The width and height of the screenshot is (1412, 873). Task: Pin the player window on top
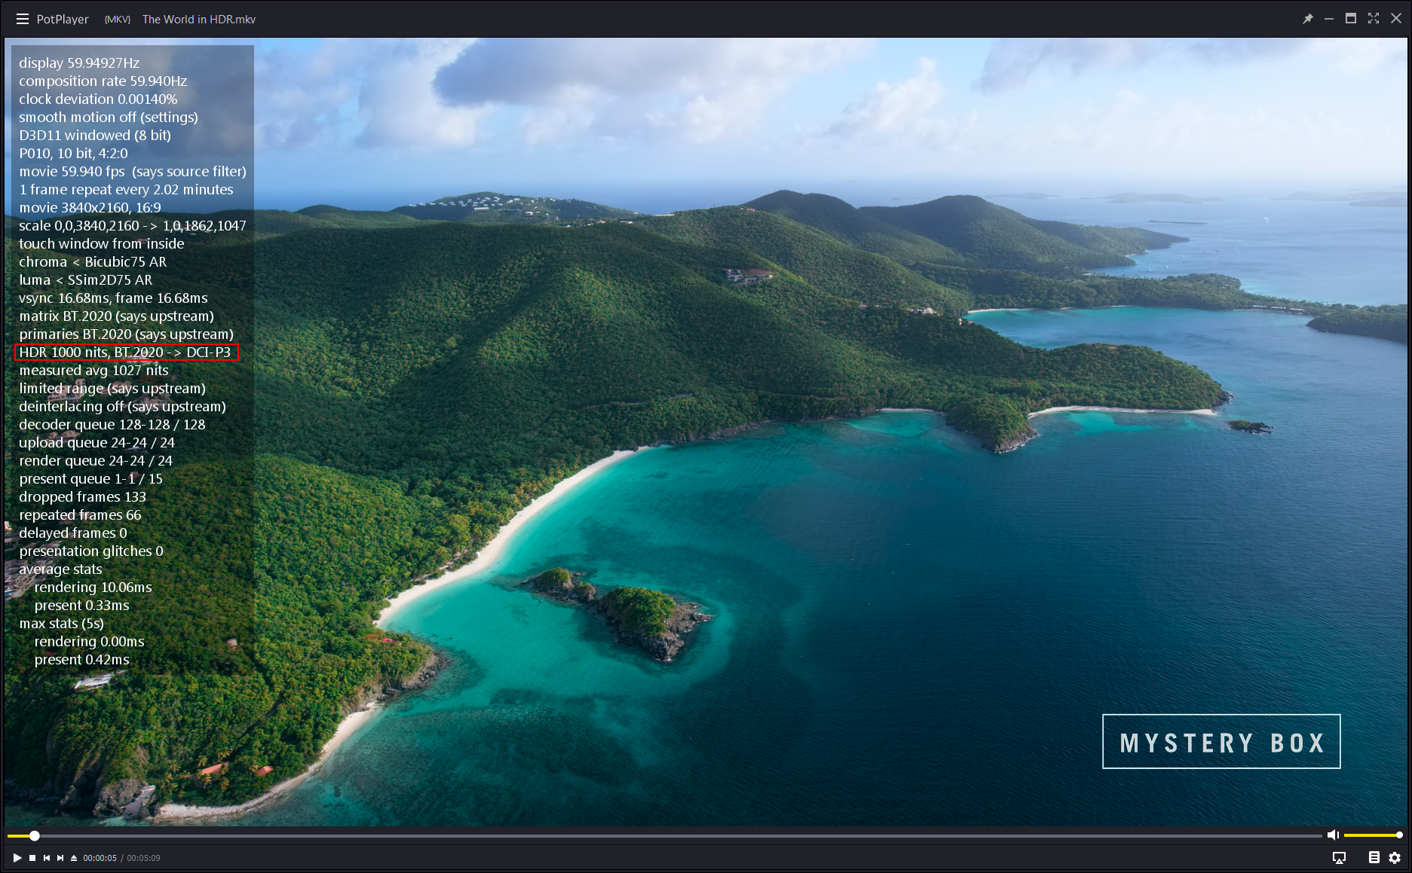point(1308,19)
